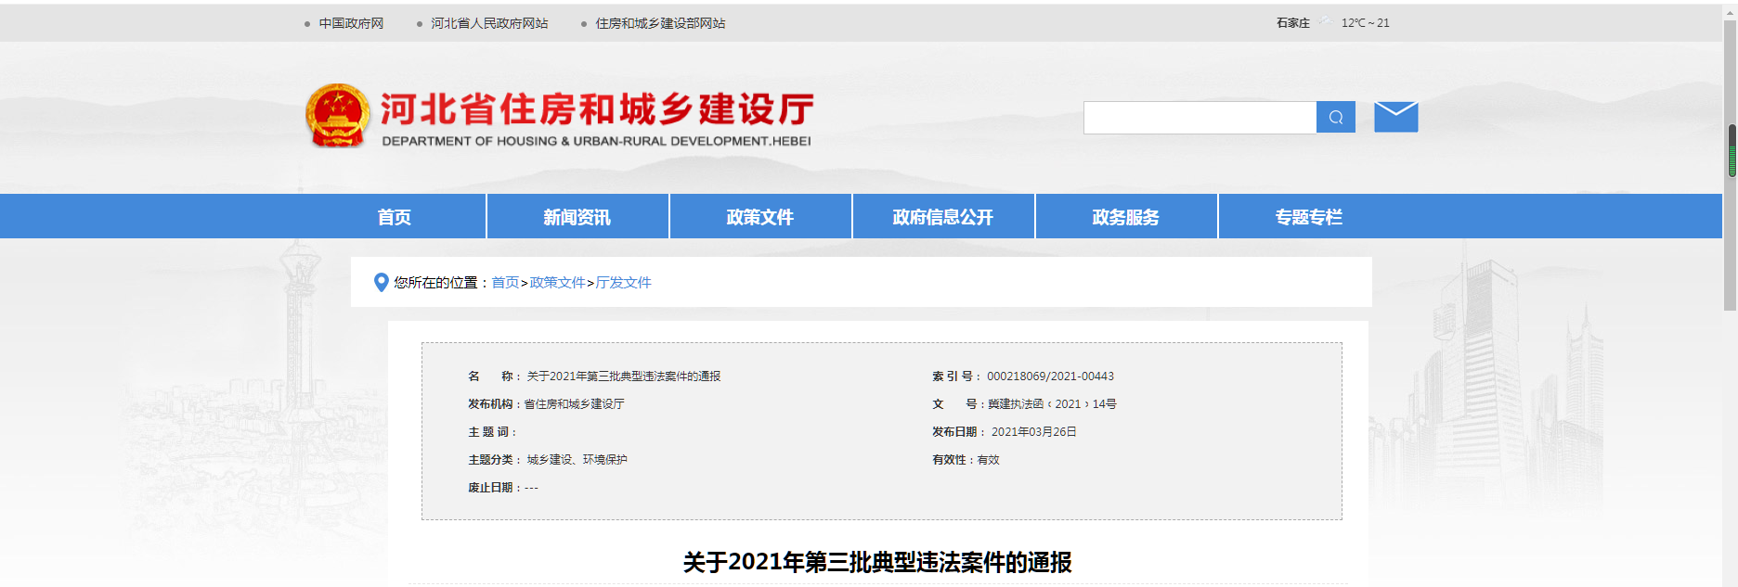
Task: Focus the site search input field
Action: (x=1200, y=117)
